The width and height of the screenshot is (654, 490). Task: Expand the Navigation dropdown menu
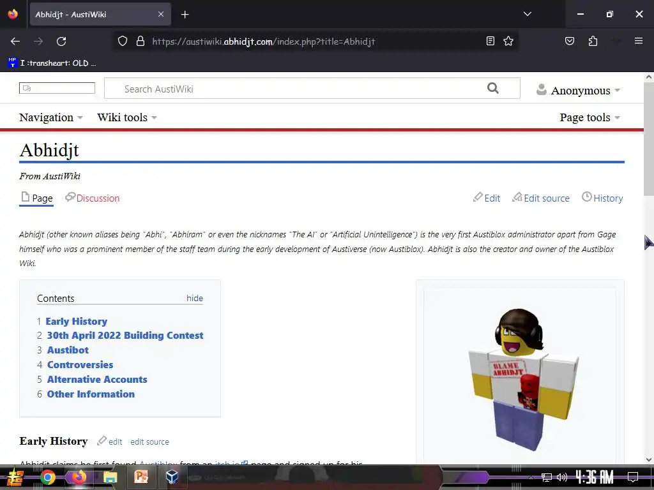pyautogui.click(x=51, y=117)
